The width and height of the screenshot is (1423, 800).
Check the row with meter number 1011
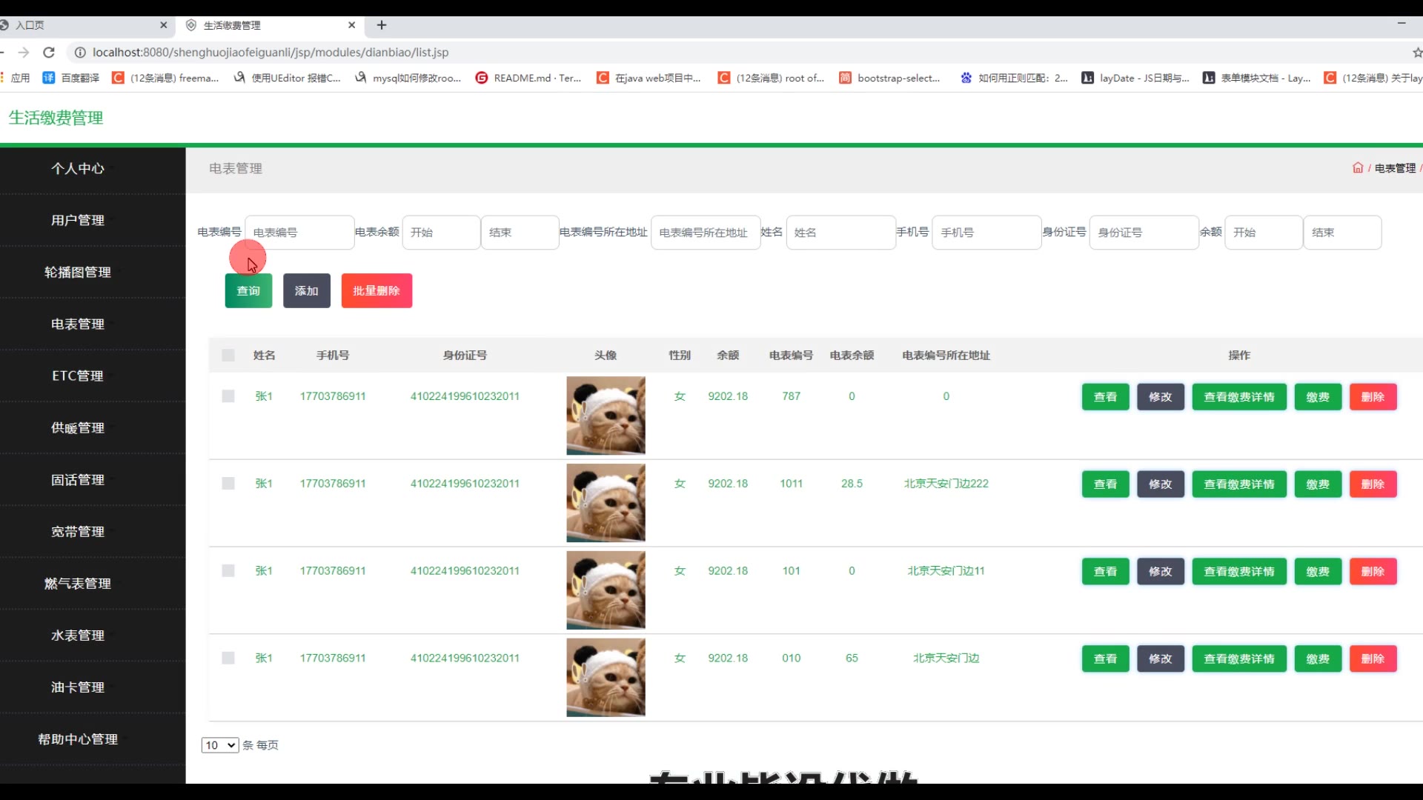[228, 484]
